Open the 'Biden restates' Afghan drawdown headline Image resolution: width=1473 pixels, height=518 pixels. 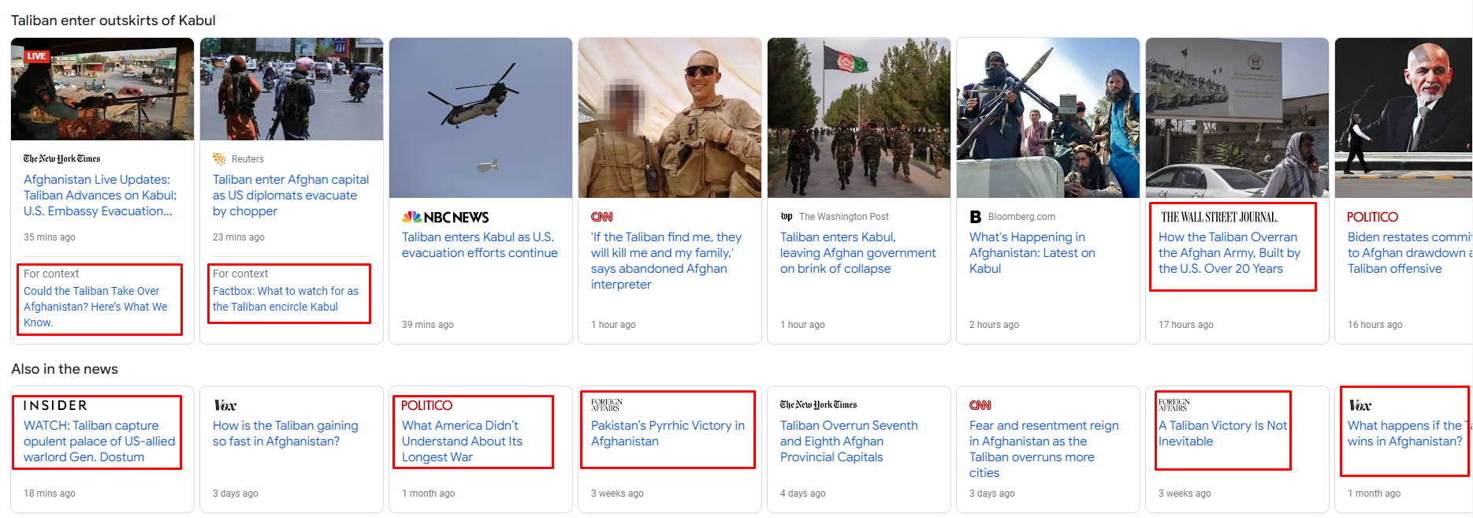pyautogui.click(x=1409, y=253)
